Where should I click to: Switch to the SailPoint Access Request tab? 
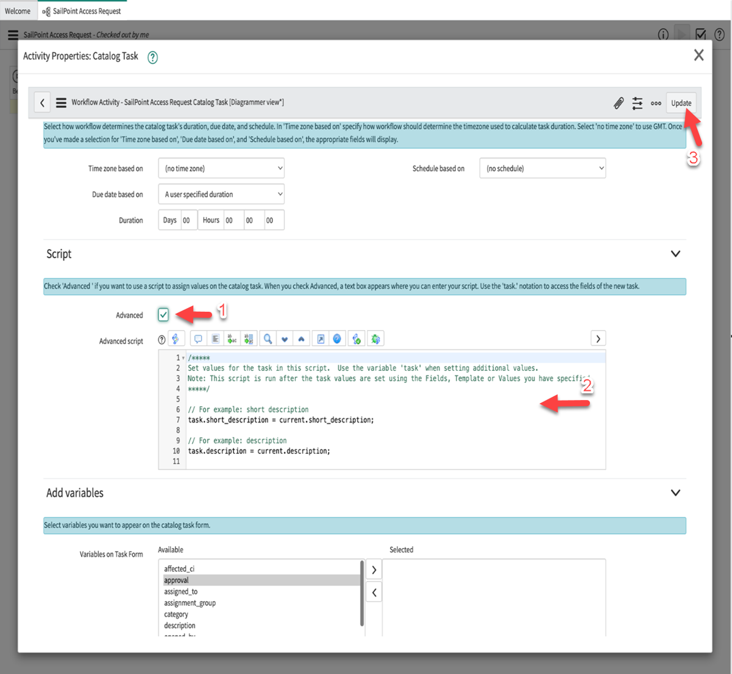point(82,11)
